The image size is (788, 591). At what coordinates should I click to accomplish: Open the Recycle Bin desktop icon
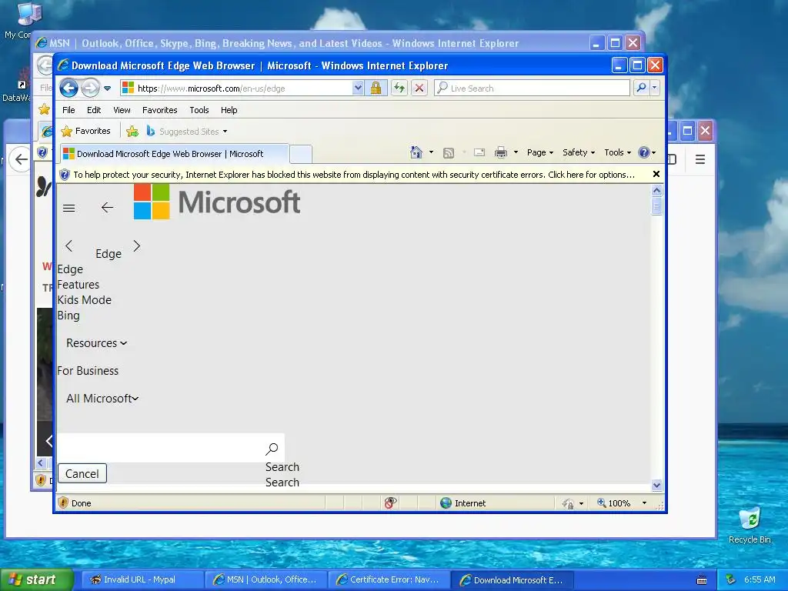click(750, 525)
